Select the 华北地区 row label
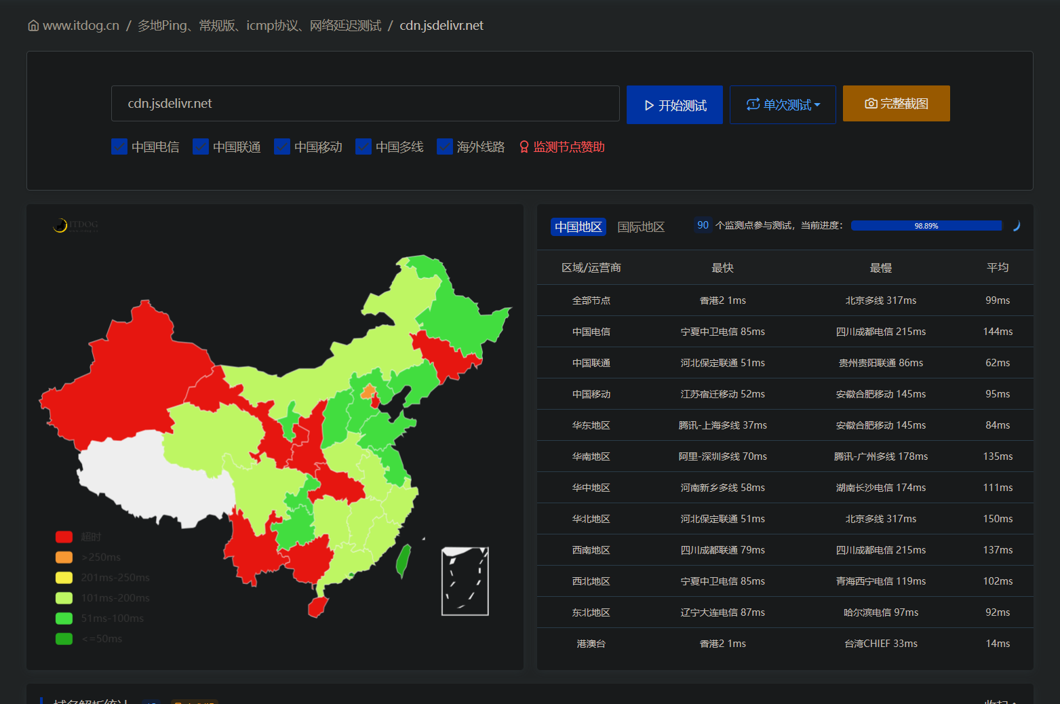Screen dimensions: 1060x704 click(x=591, y=519)
